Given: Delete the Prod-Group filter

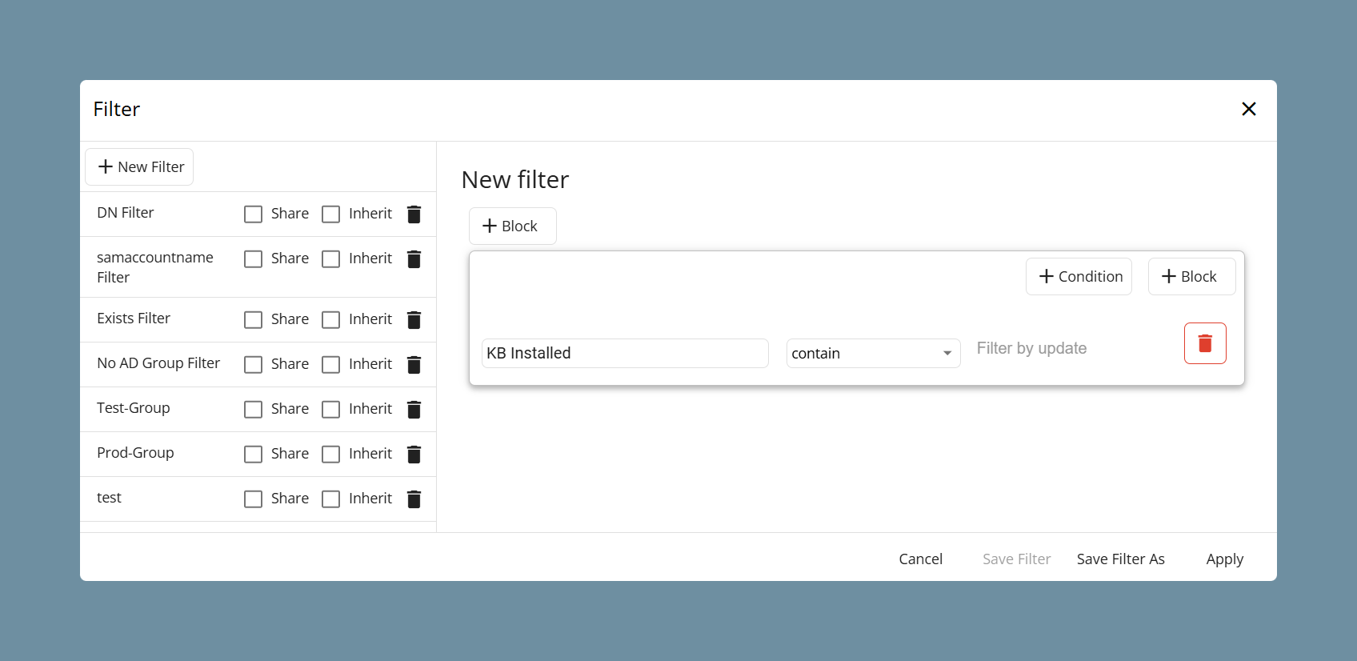Looking at the screenshot, I should click(x=414, y=454).
